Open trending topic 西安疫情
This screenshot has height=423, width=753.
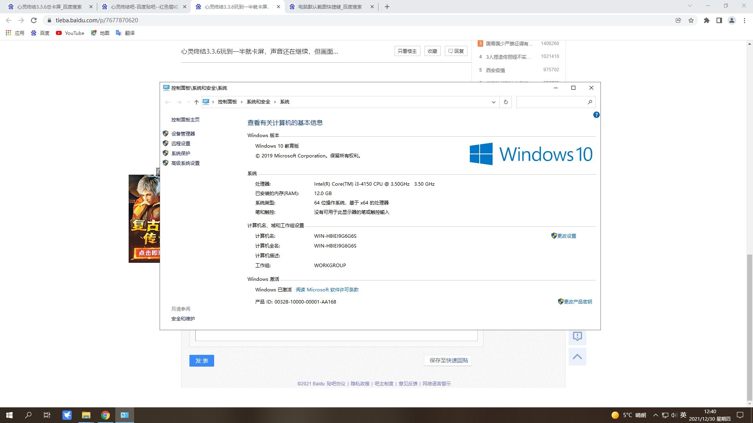pyautogui.click(x=495, y=70)
